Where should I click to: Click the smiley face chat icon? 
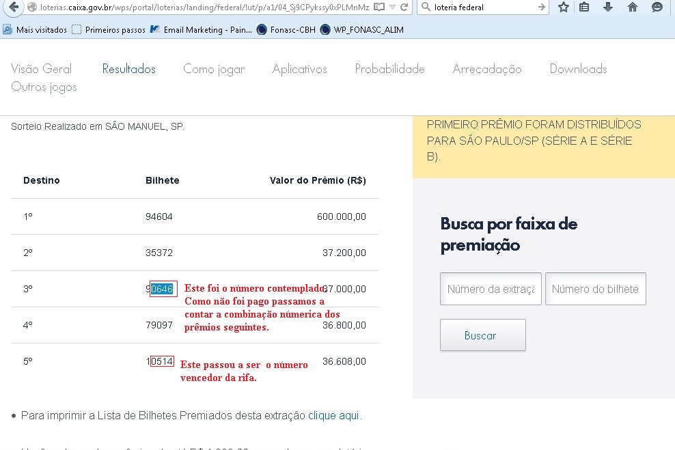(x=657, y=8)
